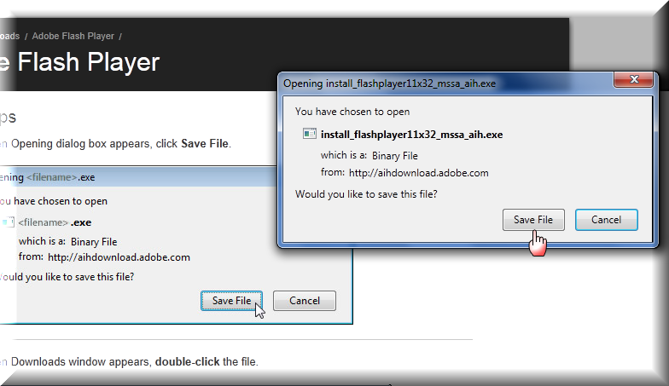Click the http://aihdownload.adobe.com source in the front dialog
Screen dimensions: 669x386
point(418,173)
